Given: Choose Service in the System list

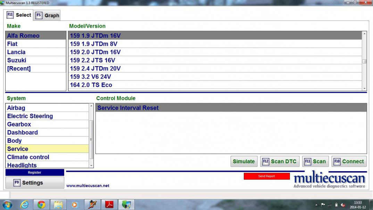Looking at the screenshot, I should point(47,149).
